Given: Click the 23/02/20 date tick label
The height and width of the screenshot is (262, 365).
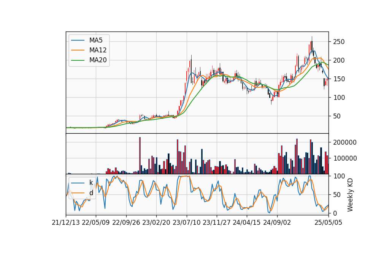Looking at the screenshot, I should [x=156, y=223].
